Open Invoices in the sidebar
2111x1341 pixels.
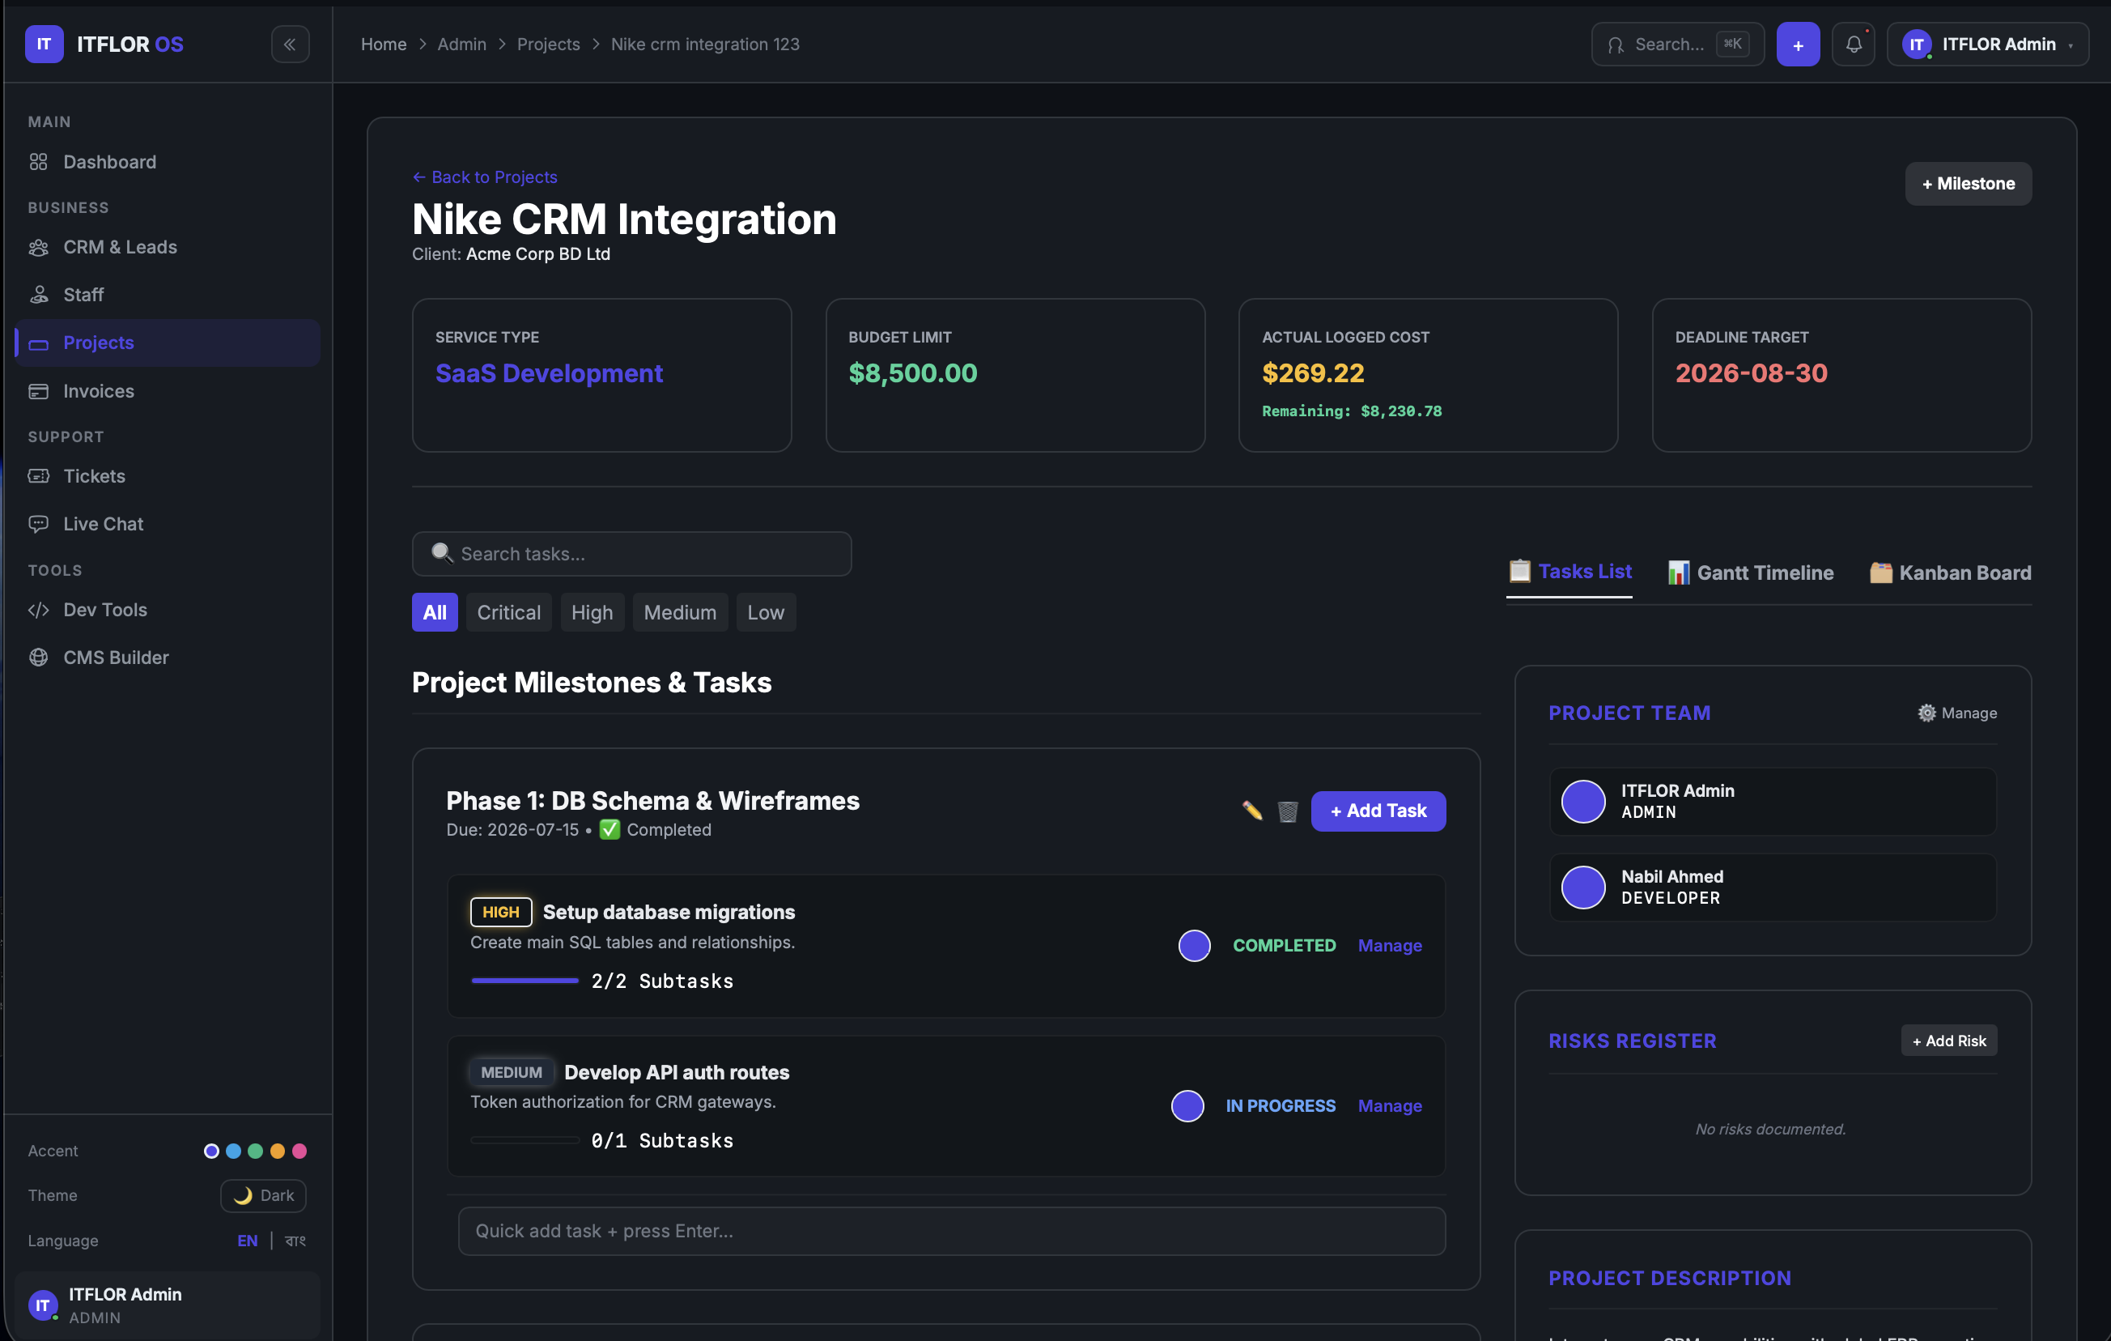[168, 391]
